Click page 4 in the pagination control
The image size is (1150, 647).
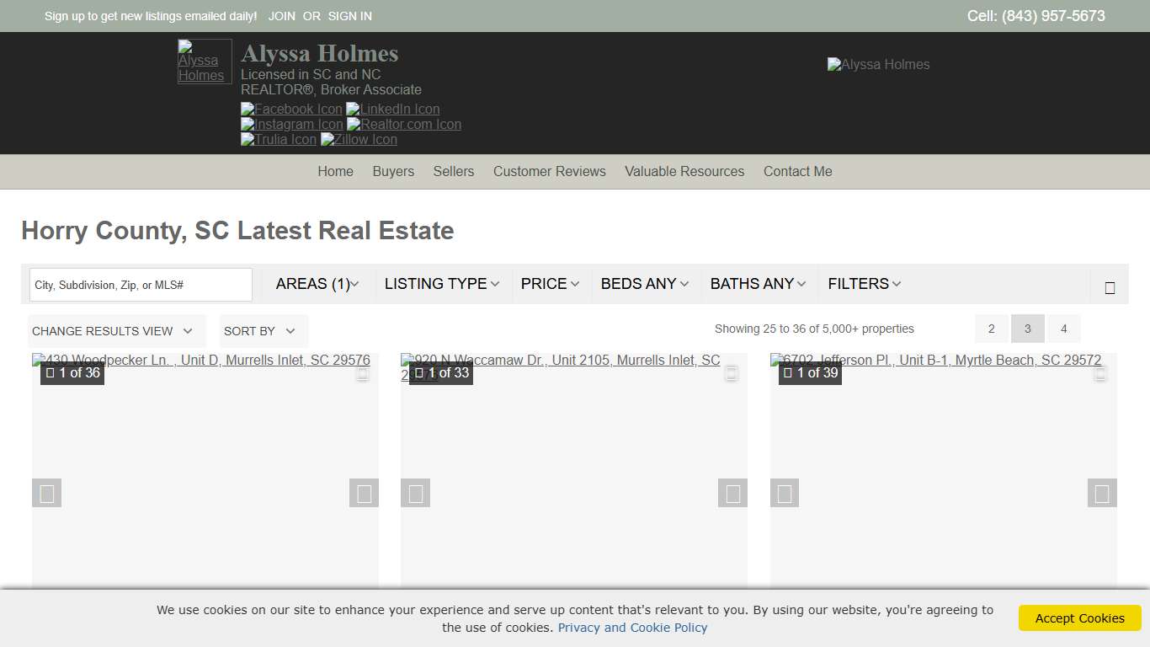click(1064, 329)
